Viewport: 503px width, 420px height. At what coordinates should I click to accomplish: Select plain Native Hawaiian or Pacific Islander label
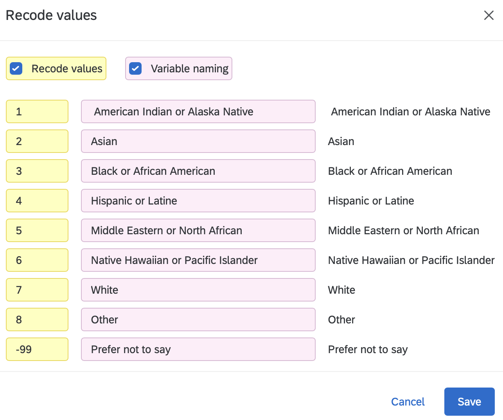pos(411,260)
